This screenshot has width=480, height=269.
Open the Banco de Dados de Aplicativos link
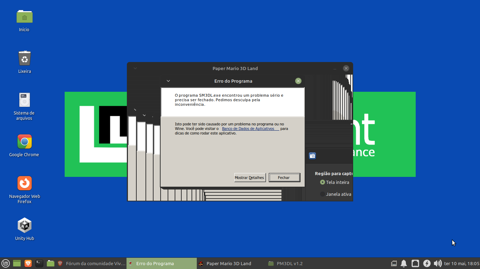pos(250,129)
